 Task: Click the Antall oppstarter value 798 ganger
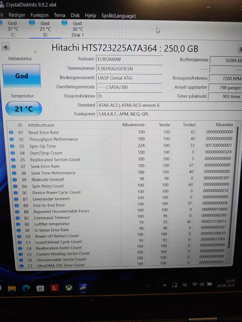tap(226, 88)
